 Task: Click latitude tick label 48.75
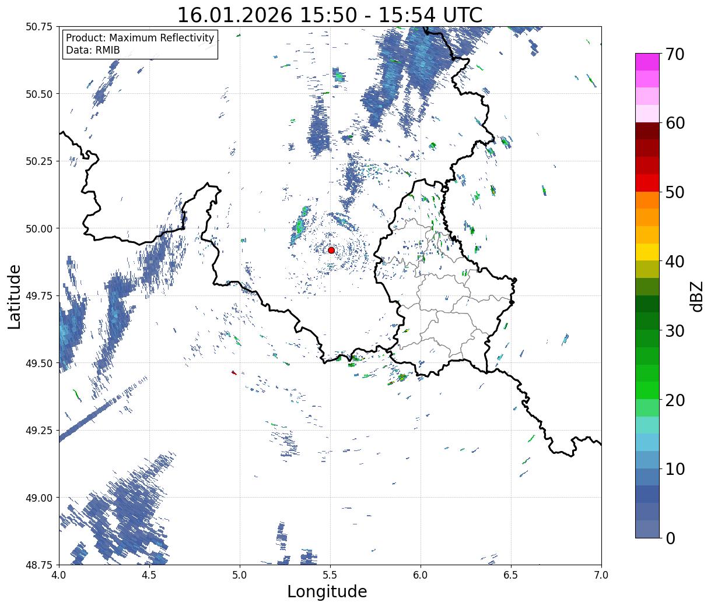pos(39,565)
